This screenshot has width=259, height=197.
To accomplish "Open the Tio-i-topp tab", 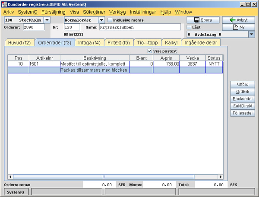I will [x=147, y=43].
